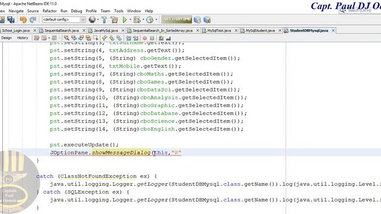Switch to the SequentialSearch_In_SortedArray.java tab
Viewport: 381px width, 214px height.
click(163, 30)
